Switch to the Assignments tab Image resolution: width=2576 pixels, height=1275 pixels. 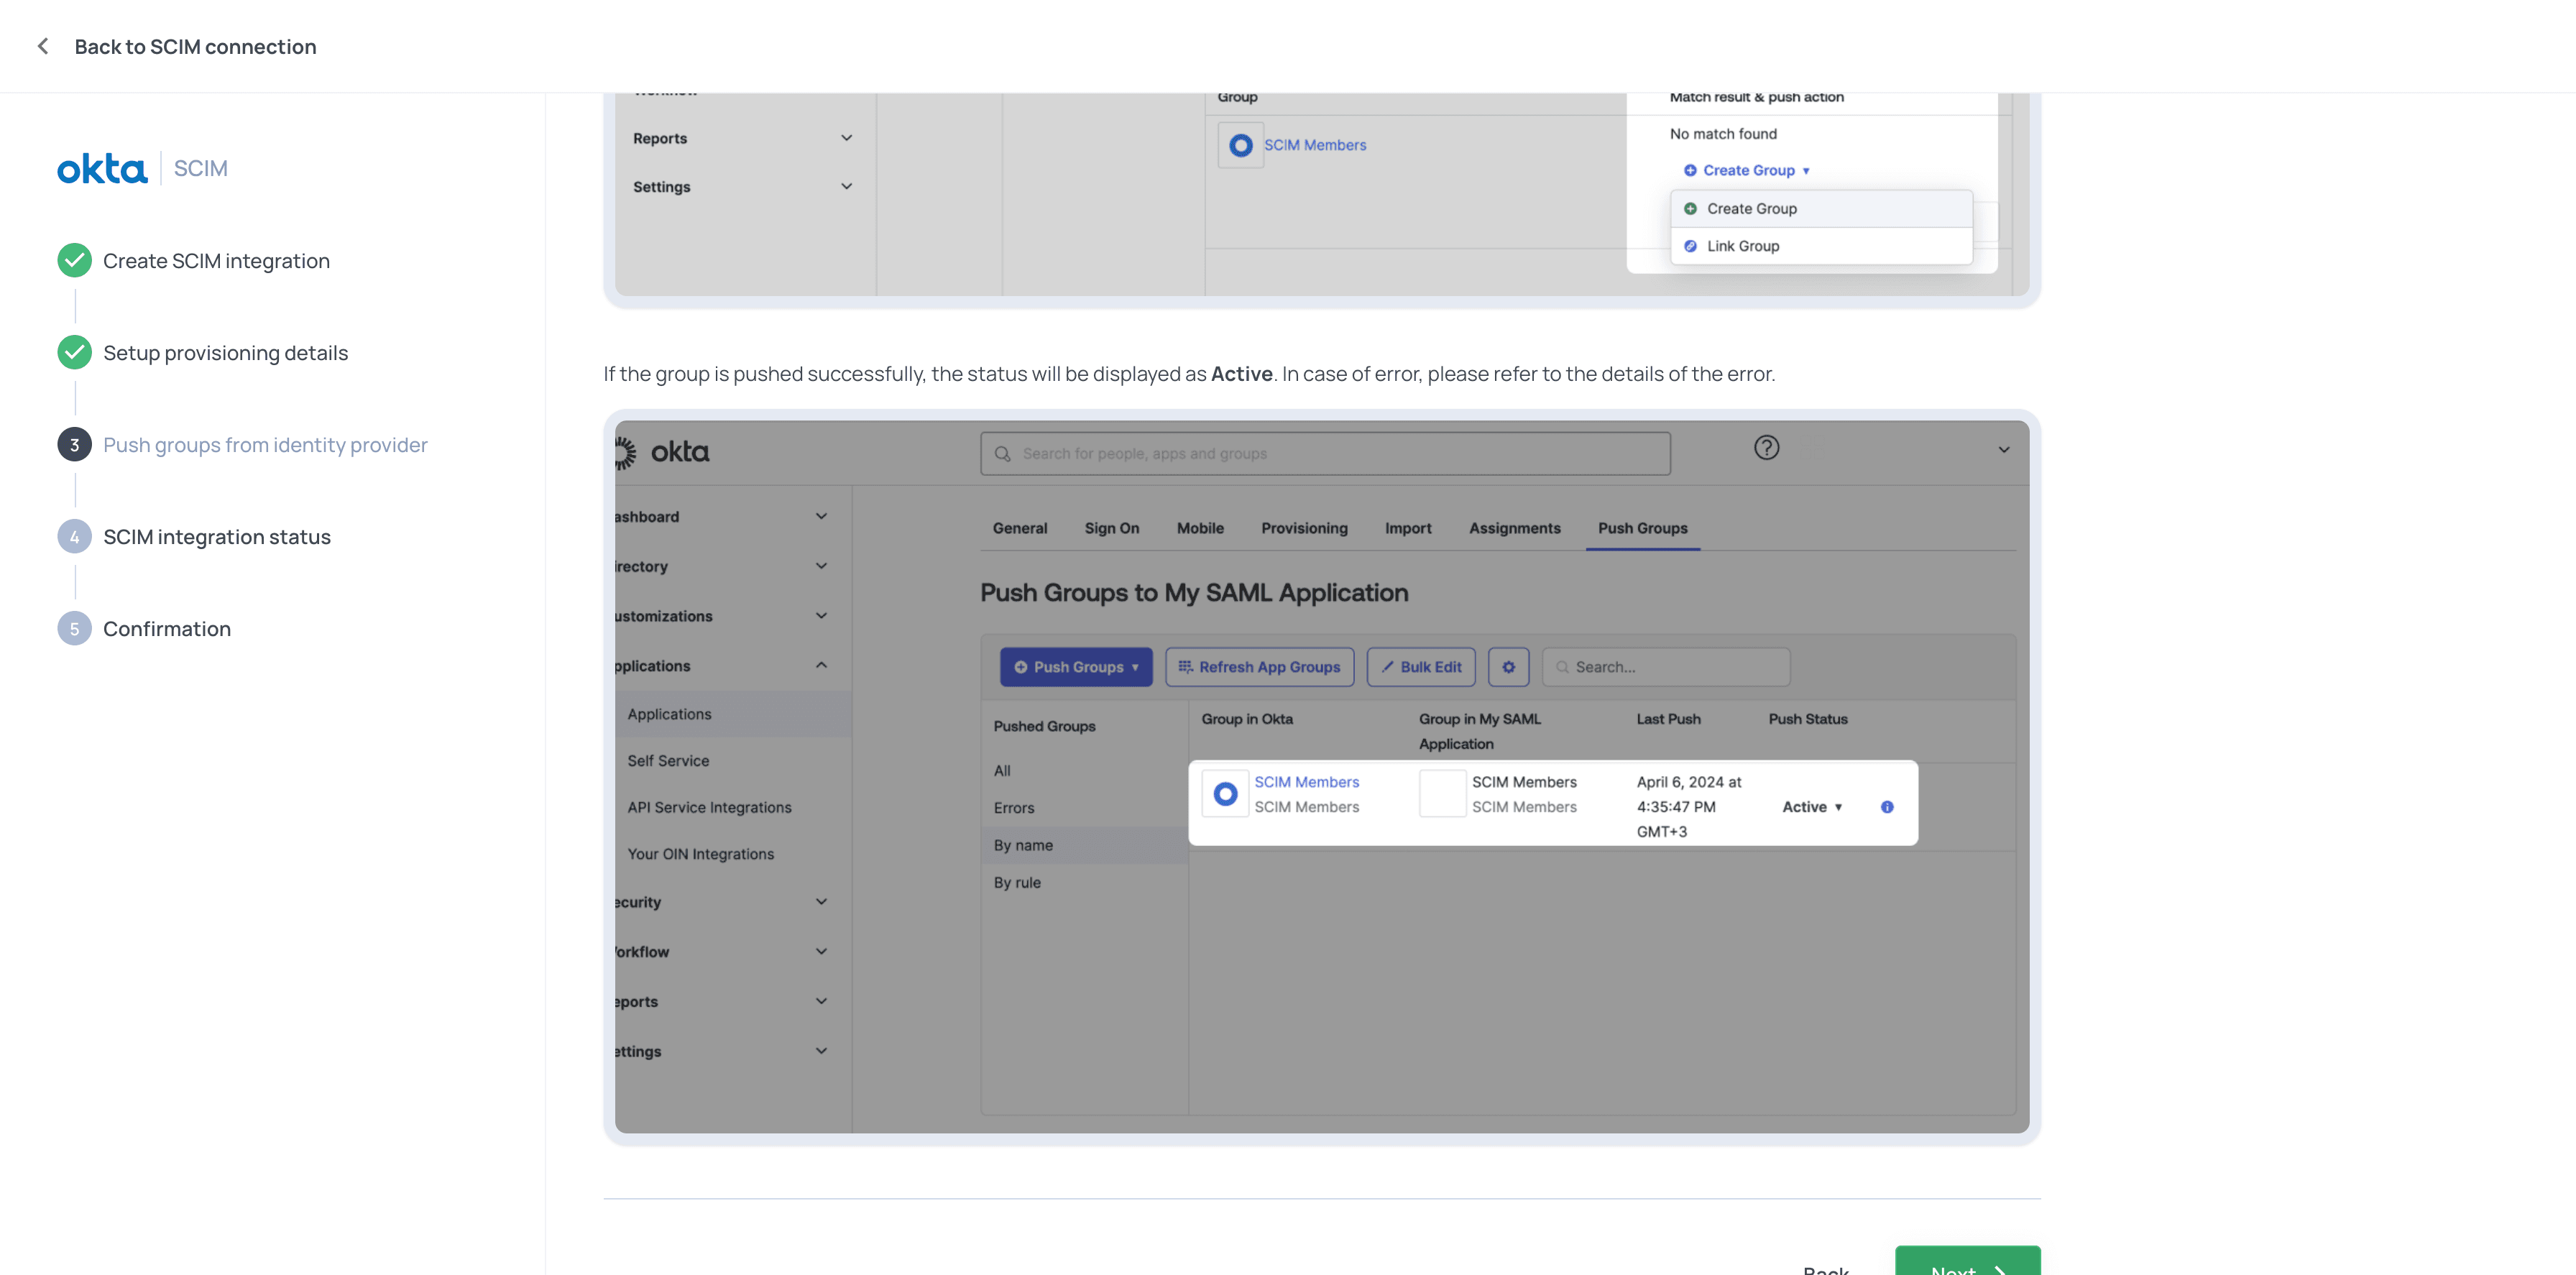pos(1514,528)
